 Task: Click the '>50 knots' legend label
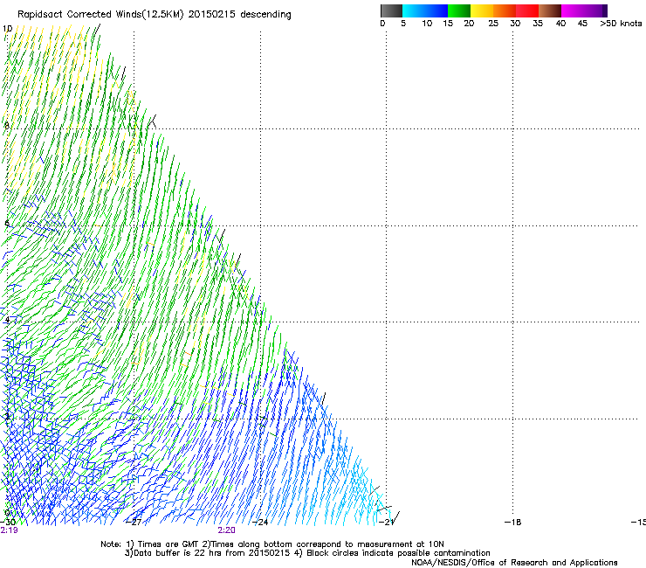(621, 24)
